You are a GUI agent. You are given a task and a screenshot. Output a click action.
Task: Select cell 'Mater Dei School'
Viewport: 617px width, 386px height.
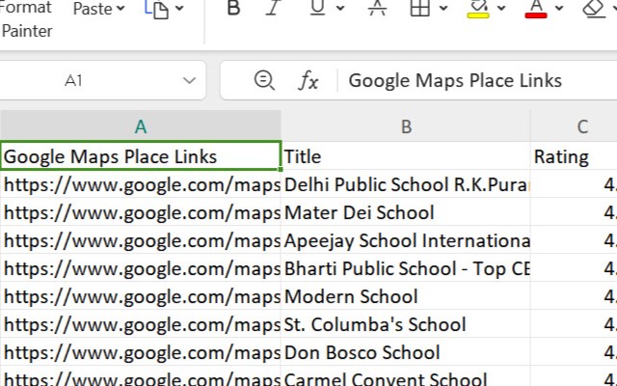tap(406, 212)
